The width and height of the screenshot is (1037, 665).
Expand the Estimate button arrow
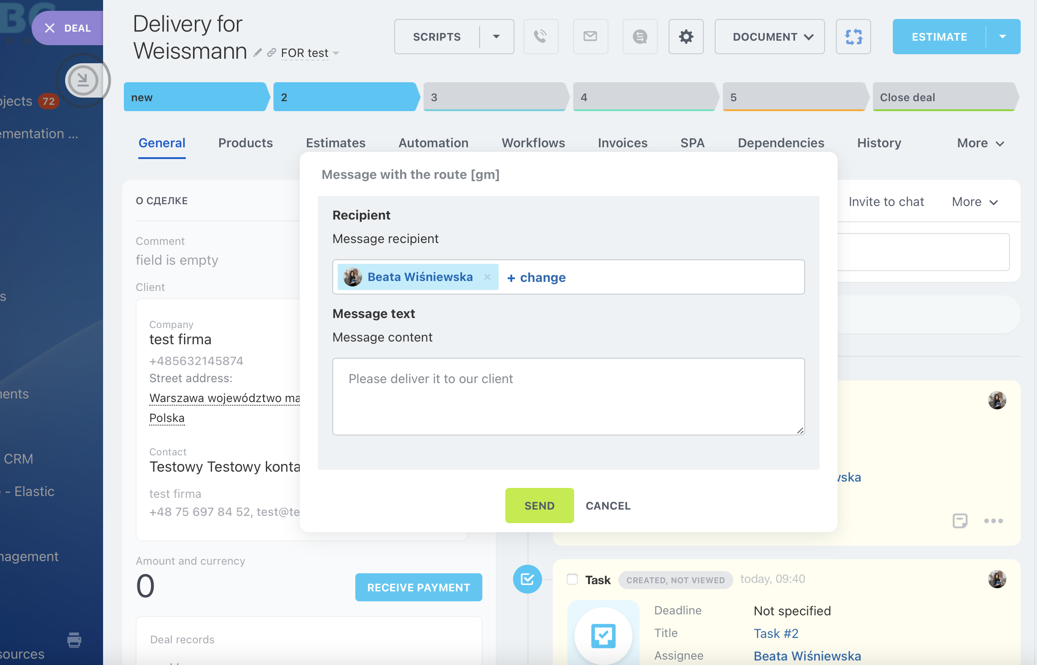pos(1003,37)
